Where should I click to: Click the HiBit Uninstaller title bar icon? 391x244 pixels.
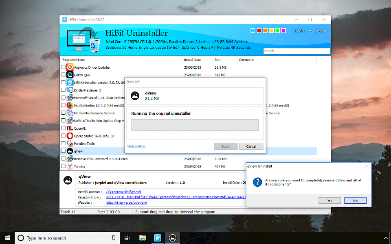pyautogui.click(x=64, y=20)
